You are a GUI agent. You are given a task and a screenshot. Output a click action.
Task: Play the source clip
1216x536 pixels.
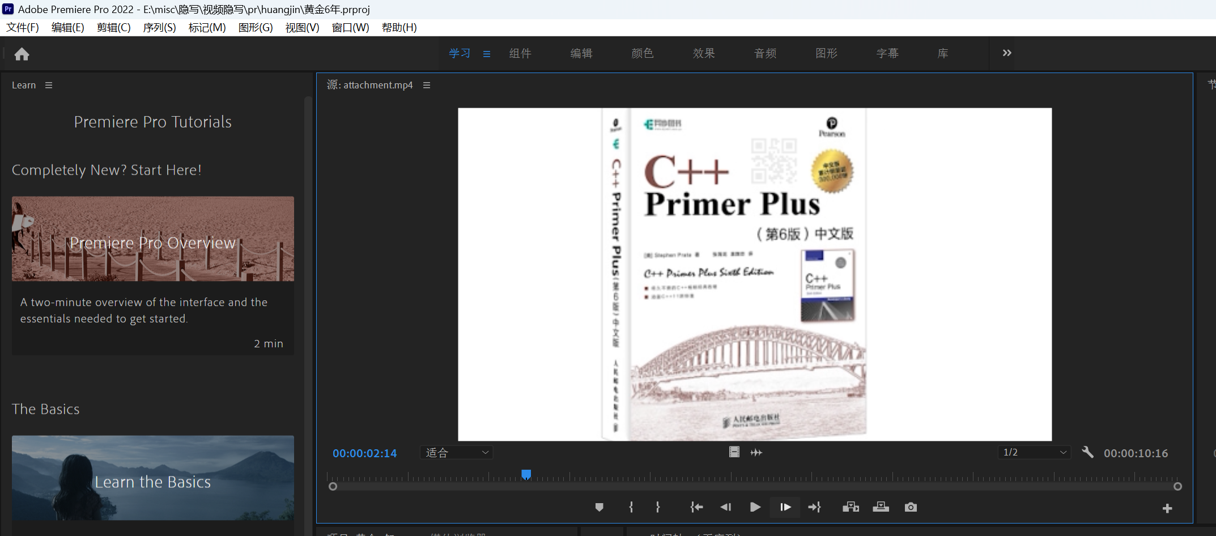point(755,507)
